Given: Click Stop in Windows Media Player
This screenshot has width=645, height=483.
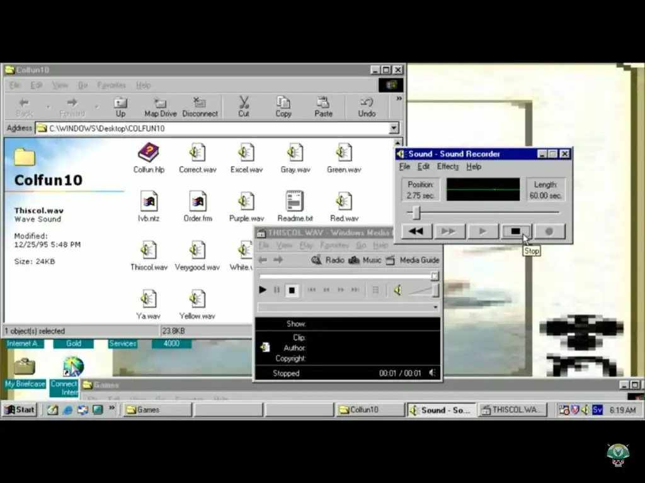Looking at the screenshot, I should pos(292,290).
